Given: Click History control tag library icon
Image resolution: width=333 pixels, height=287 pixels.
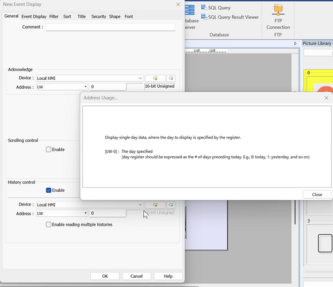Looking at the screenshot, I should [x=155, y=205].
